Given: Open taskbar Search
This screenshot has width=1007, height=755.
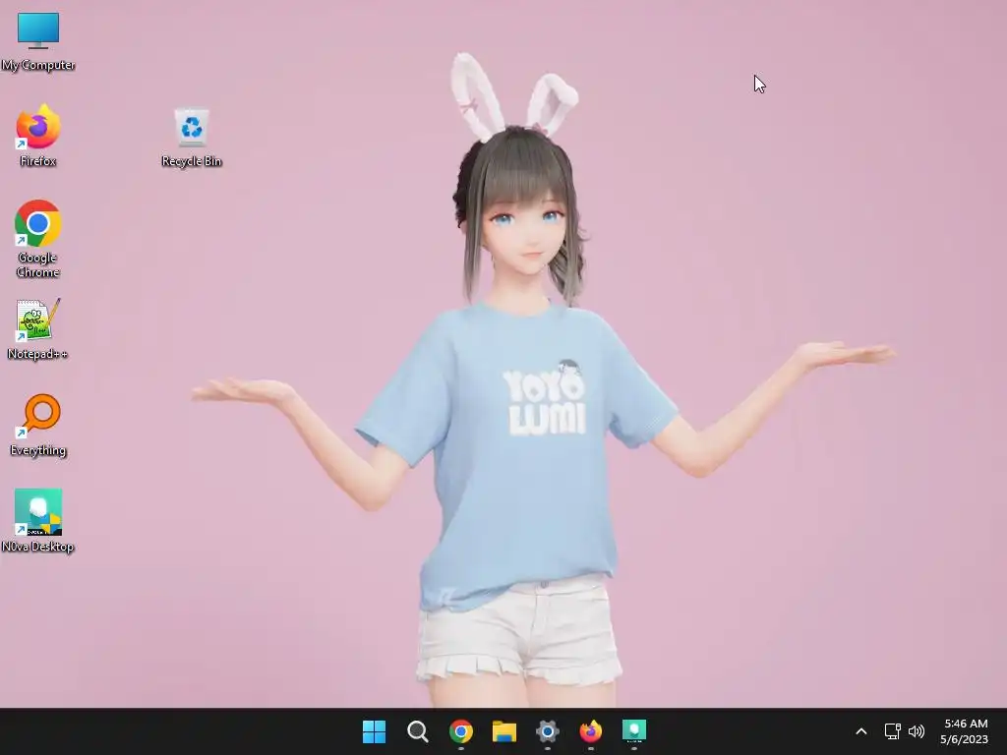Looking at the screenshot, I should (x=417, y=731).
